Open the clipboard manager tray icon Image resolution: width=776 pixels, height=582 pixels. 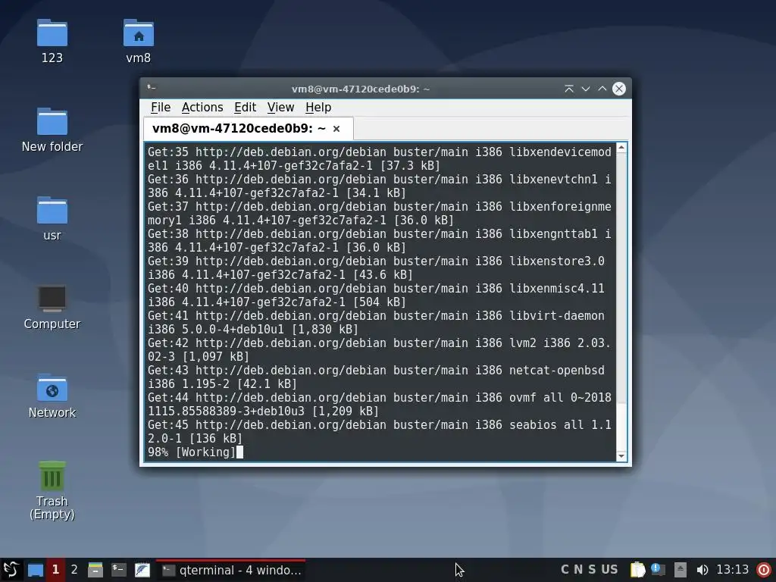(637, 570)
